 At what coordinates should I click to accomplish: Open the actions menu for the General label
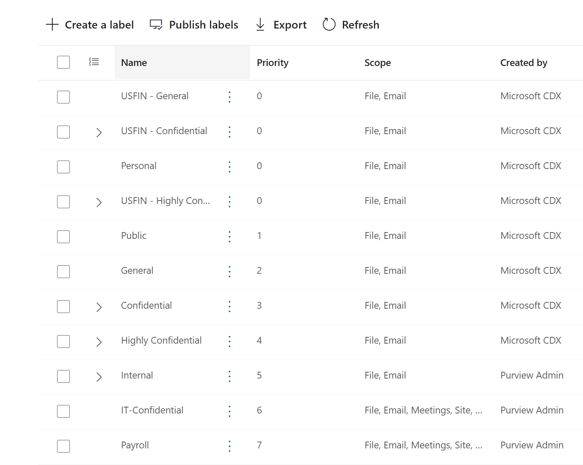point(230,272)
